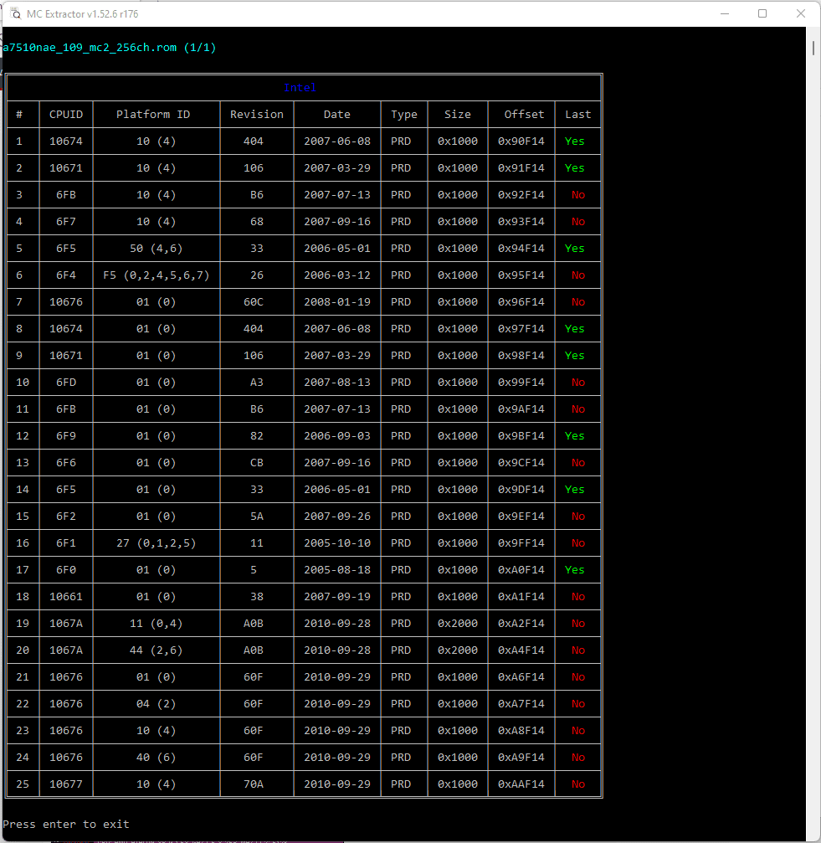The image size is (821, 843).
Task: Select platform ID 27 (0,1,2,5)
Action: click(156, 543)
